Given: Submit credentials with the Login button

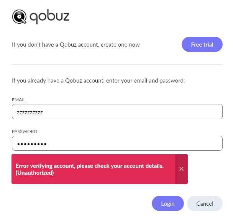Looking at the screenshot, I should (167, 203).
